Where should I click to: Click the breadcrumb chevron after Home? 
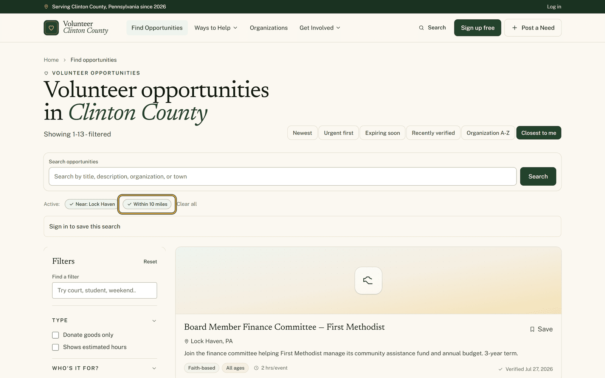coord(65,60)
